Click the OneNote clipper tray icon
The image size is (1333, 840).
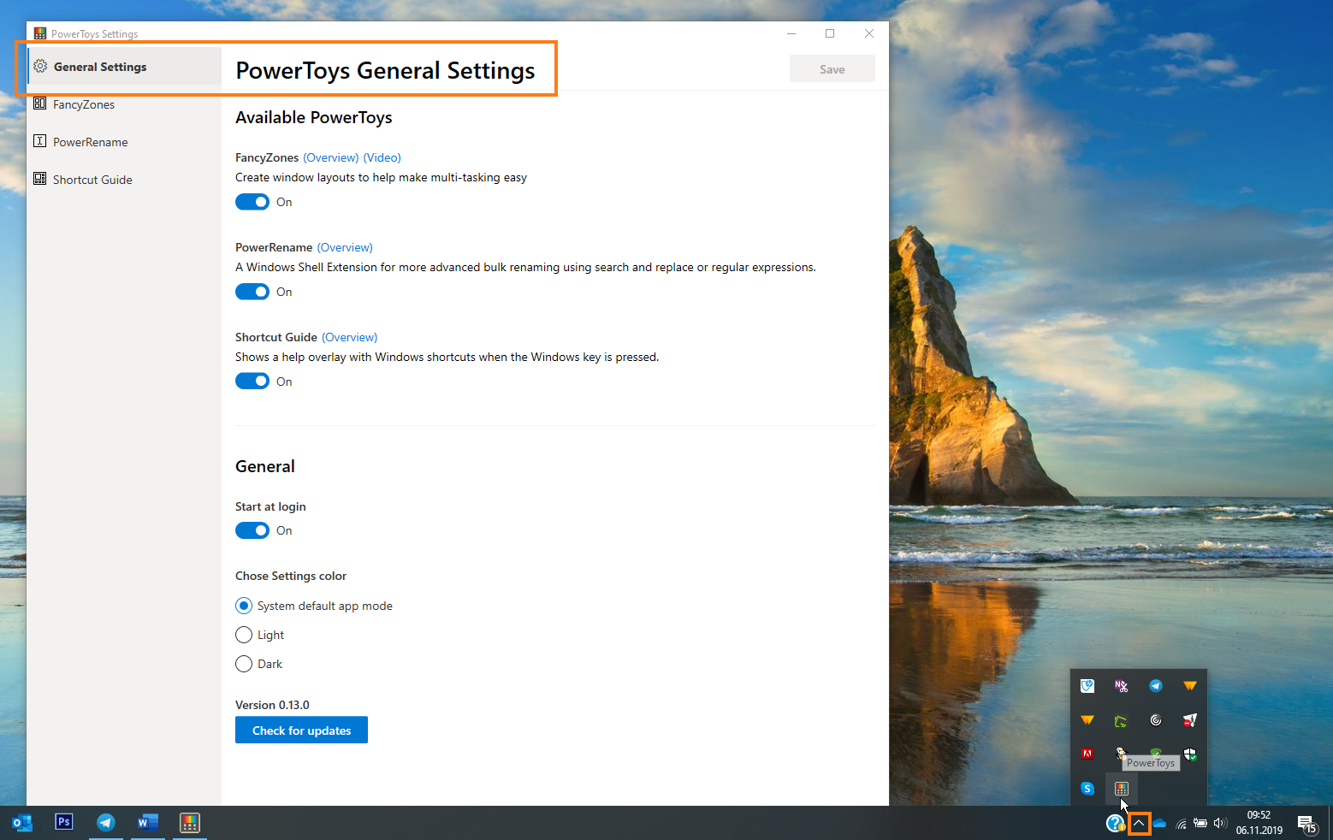[x=1122, y=686]
